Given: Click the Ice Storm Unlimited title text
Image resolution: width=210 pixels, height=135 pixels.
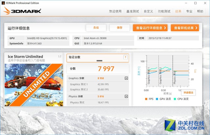Looking at the screenshot, I should 25,56.
